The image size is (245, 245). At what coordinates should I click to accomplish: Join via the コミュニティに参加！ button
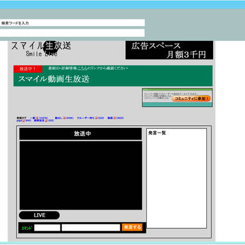pos(191,99)
